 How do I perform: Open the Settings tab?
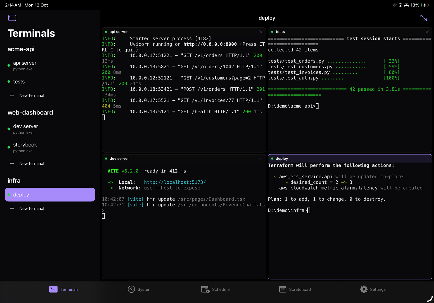pyautogui.click(x=373, y=289)
